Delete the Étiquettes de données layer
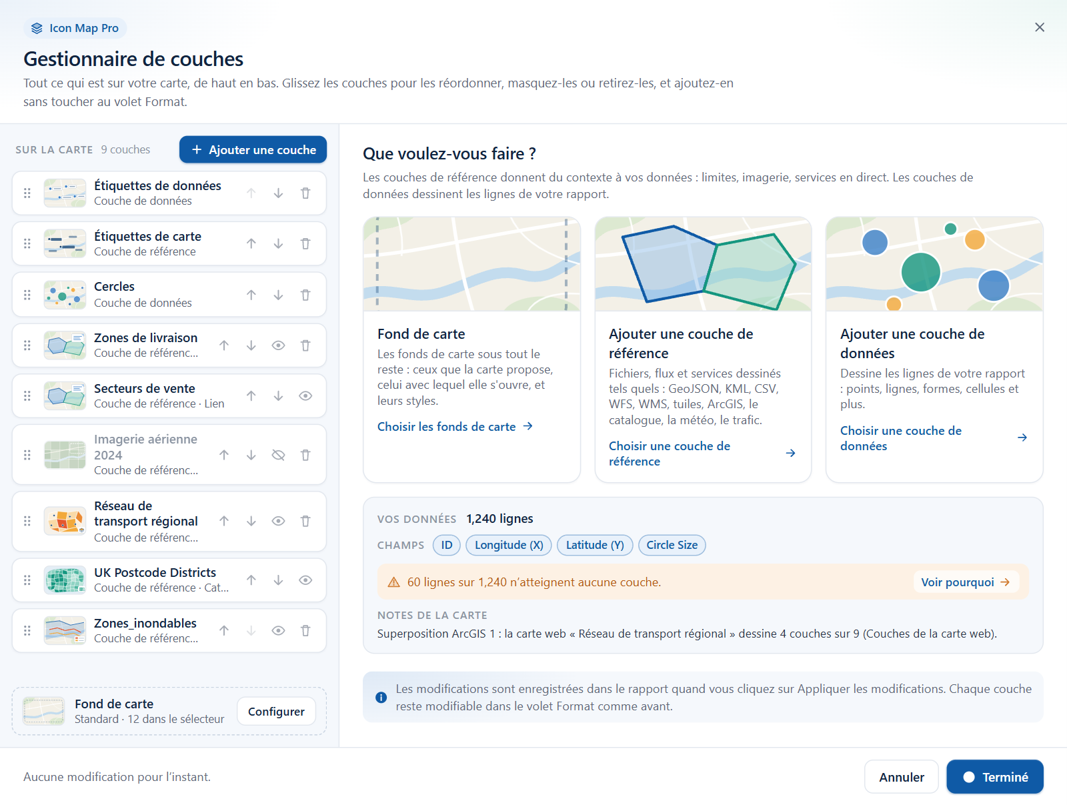This screenshot has height=805, width=1067. click(x=305, y=193)
